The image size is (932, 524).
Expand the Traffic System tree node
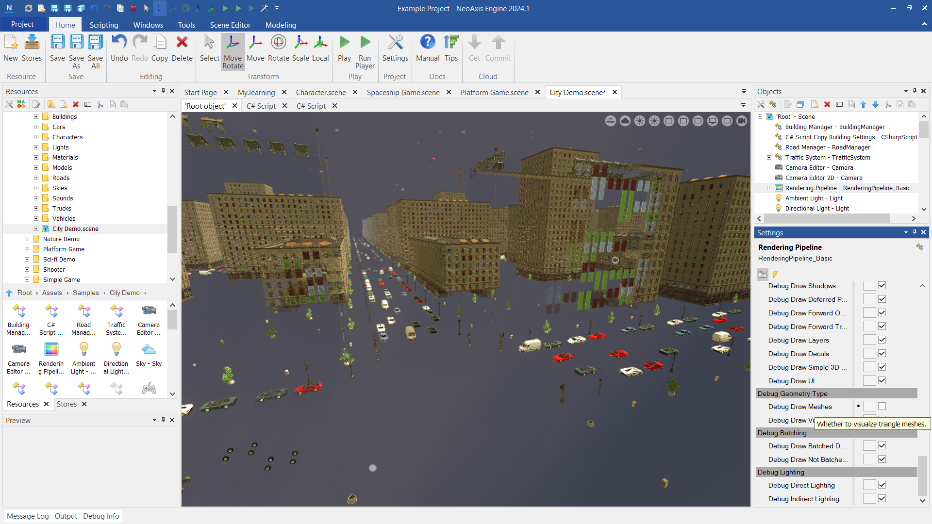point(769,158)
